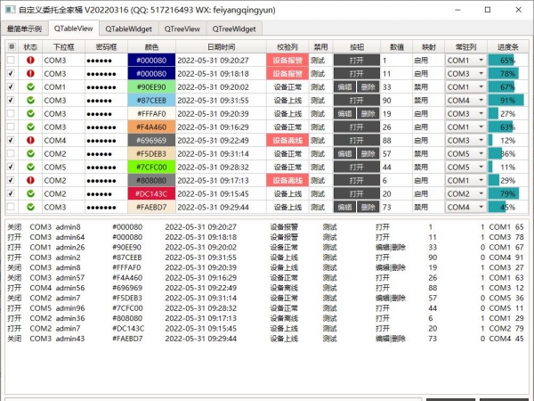This screenshot has height=401, width=534.
Task: Click the password field in the first table row
Action: click(x=106, y=61)
